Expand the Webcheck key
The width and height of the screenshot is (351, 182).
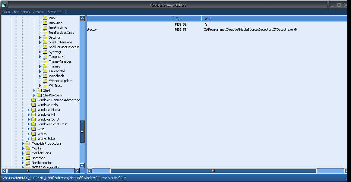tap(40, 76)
